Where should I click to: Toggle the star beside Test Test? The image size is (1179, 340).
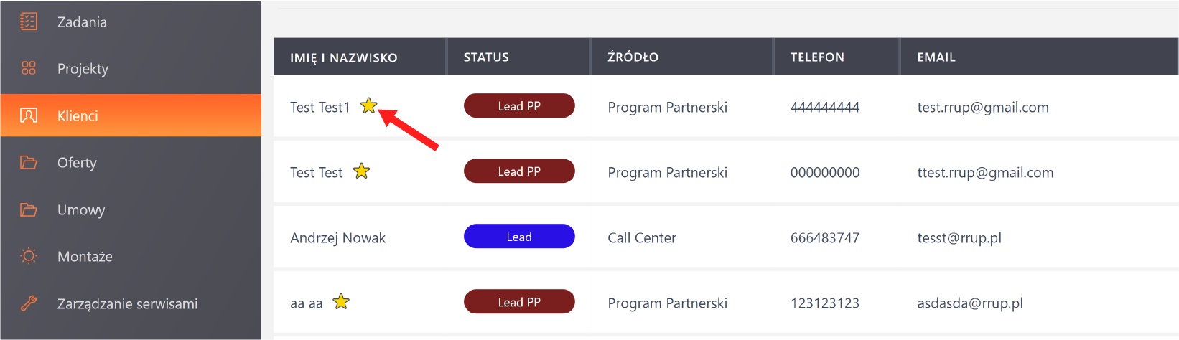[361, 171]
